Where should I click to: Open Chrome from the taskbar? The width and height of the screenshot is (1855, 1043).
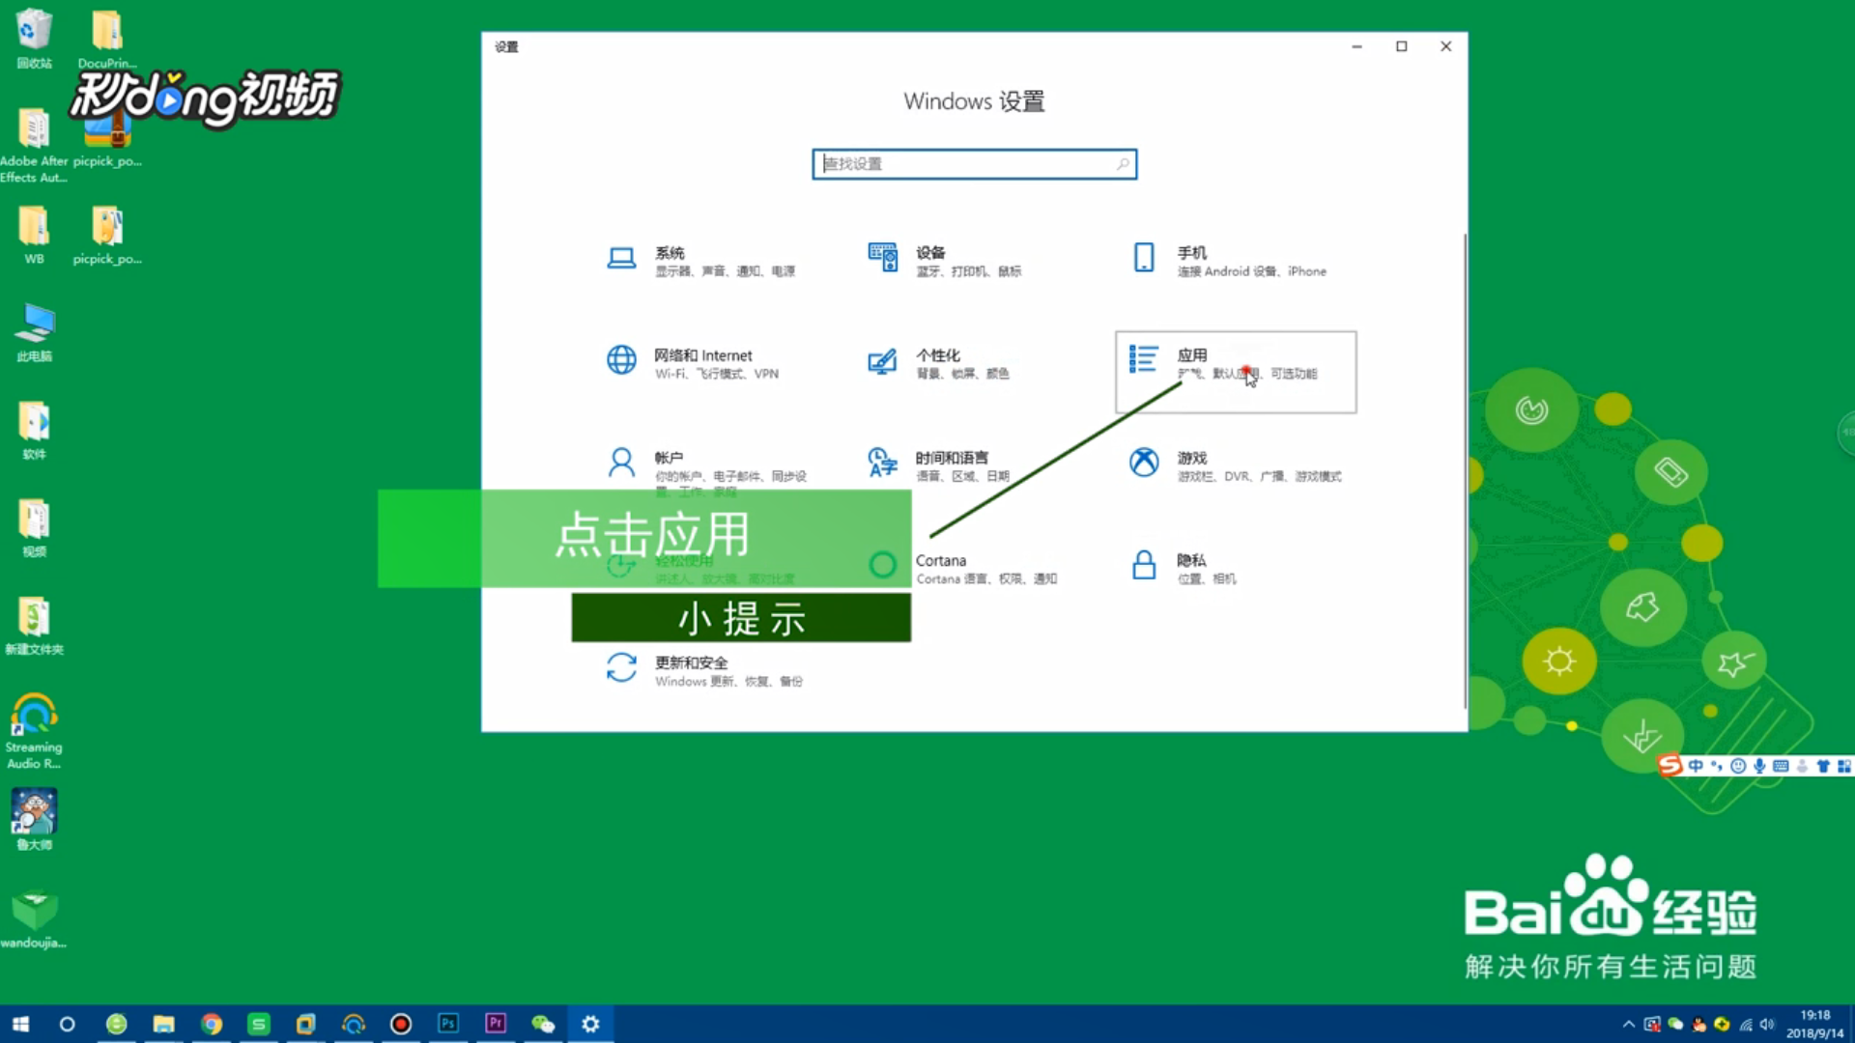212,1024
